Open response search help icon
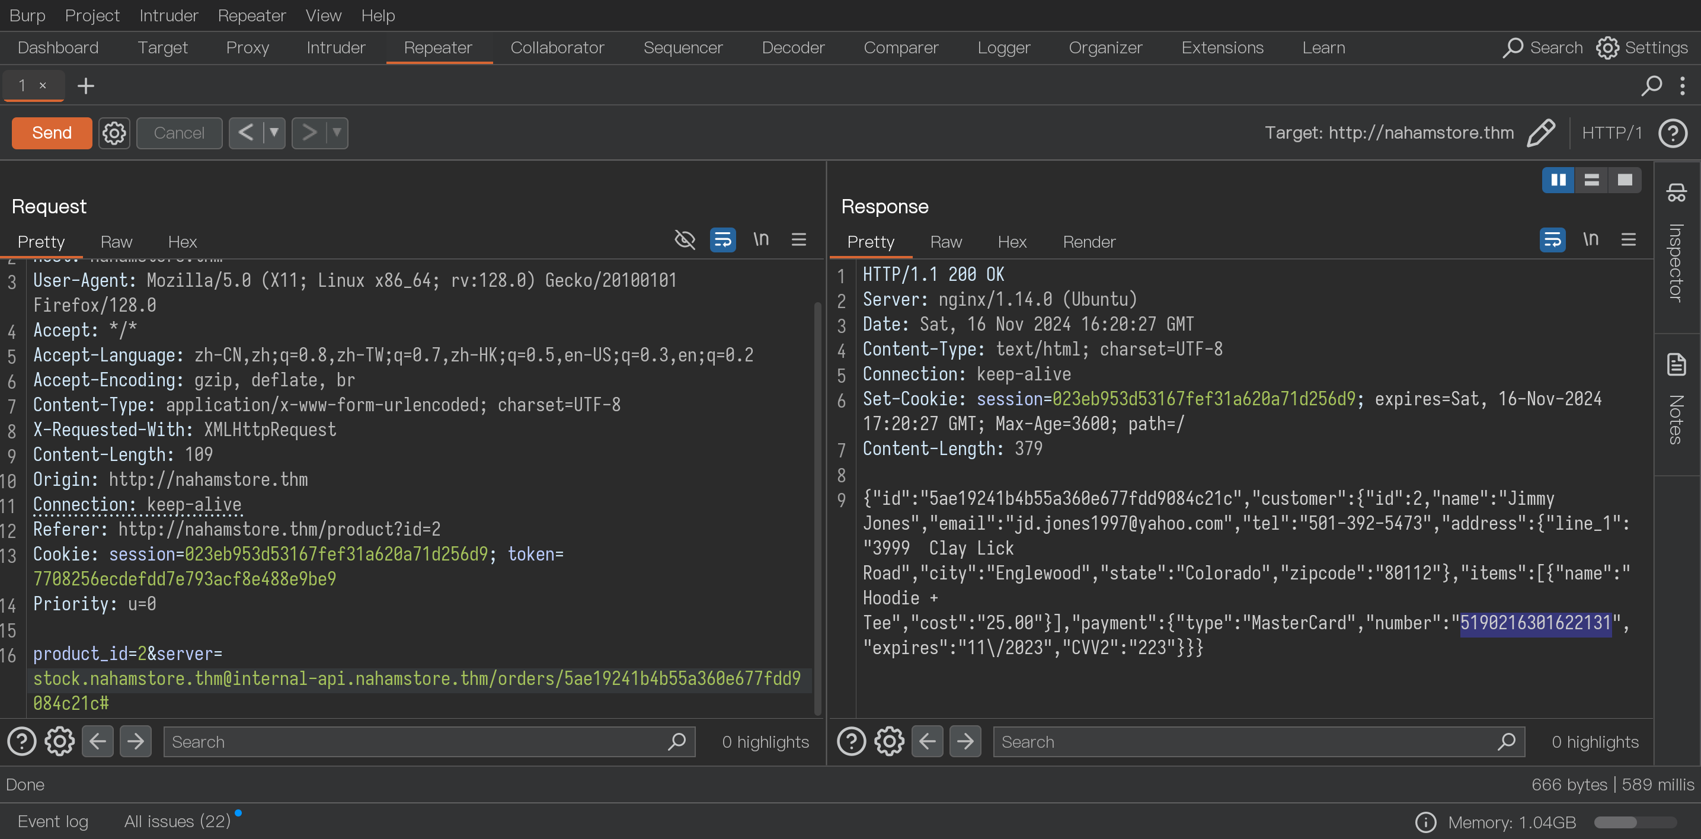Screen dimensions: 1701x839 [x=851, y=741]
